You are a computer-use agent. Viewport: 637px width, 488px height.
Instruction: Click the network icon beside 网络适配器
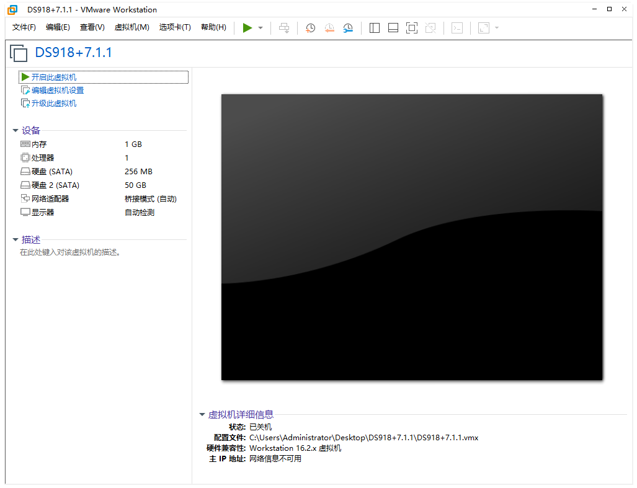[25, 198]
